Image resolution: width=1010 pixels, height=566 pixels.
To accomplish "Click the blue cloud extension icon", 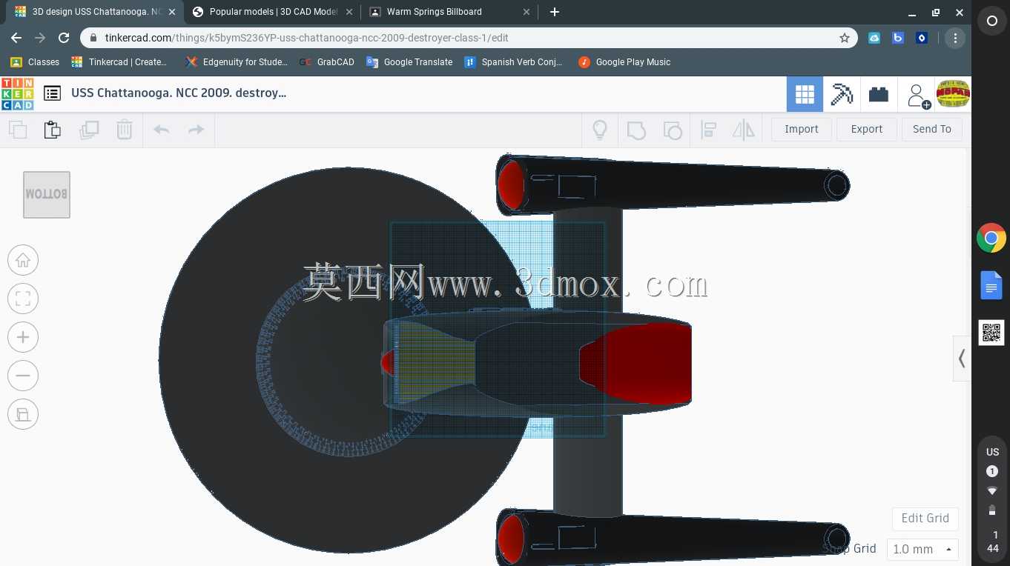I will click(874, 38).
